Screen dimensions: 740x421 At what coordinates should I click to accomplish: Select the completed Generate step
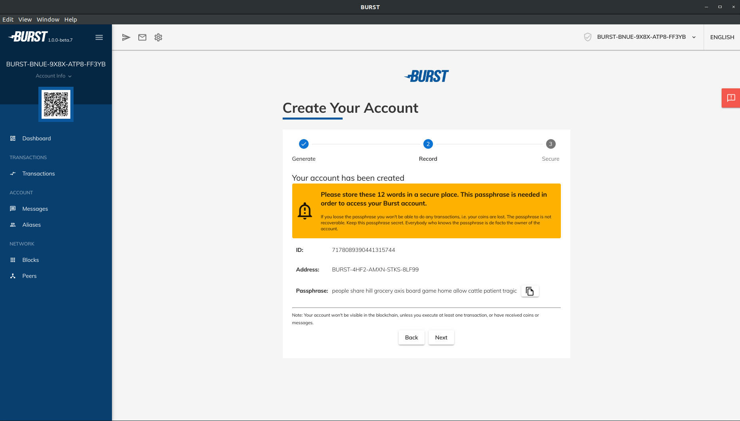304,150
